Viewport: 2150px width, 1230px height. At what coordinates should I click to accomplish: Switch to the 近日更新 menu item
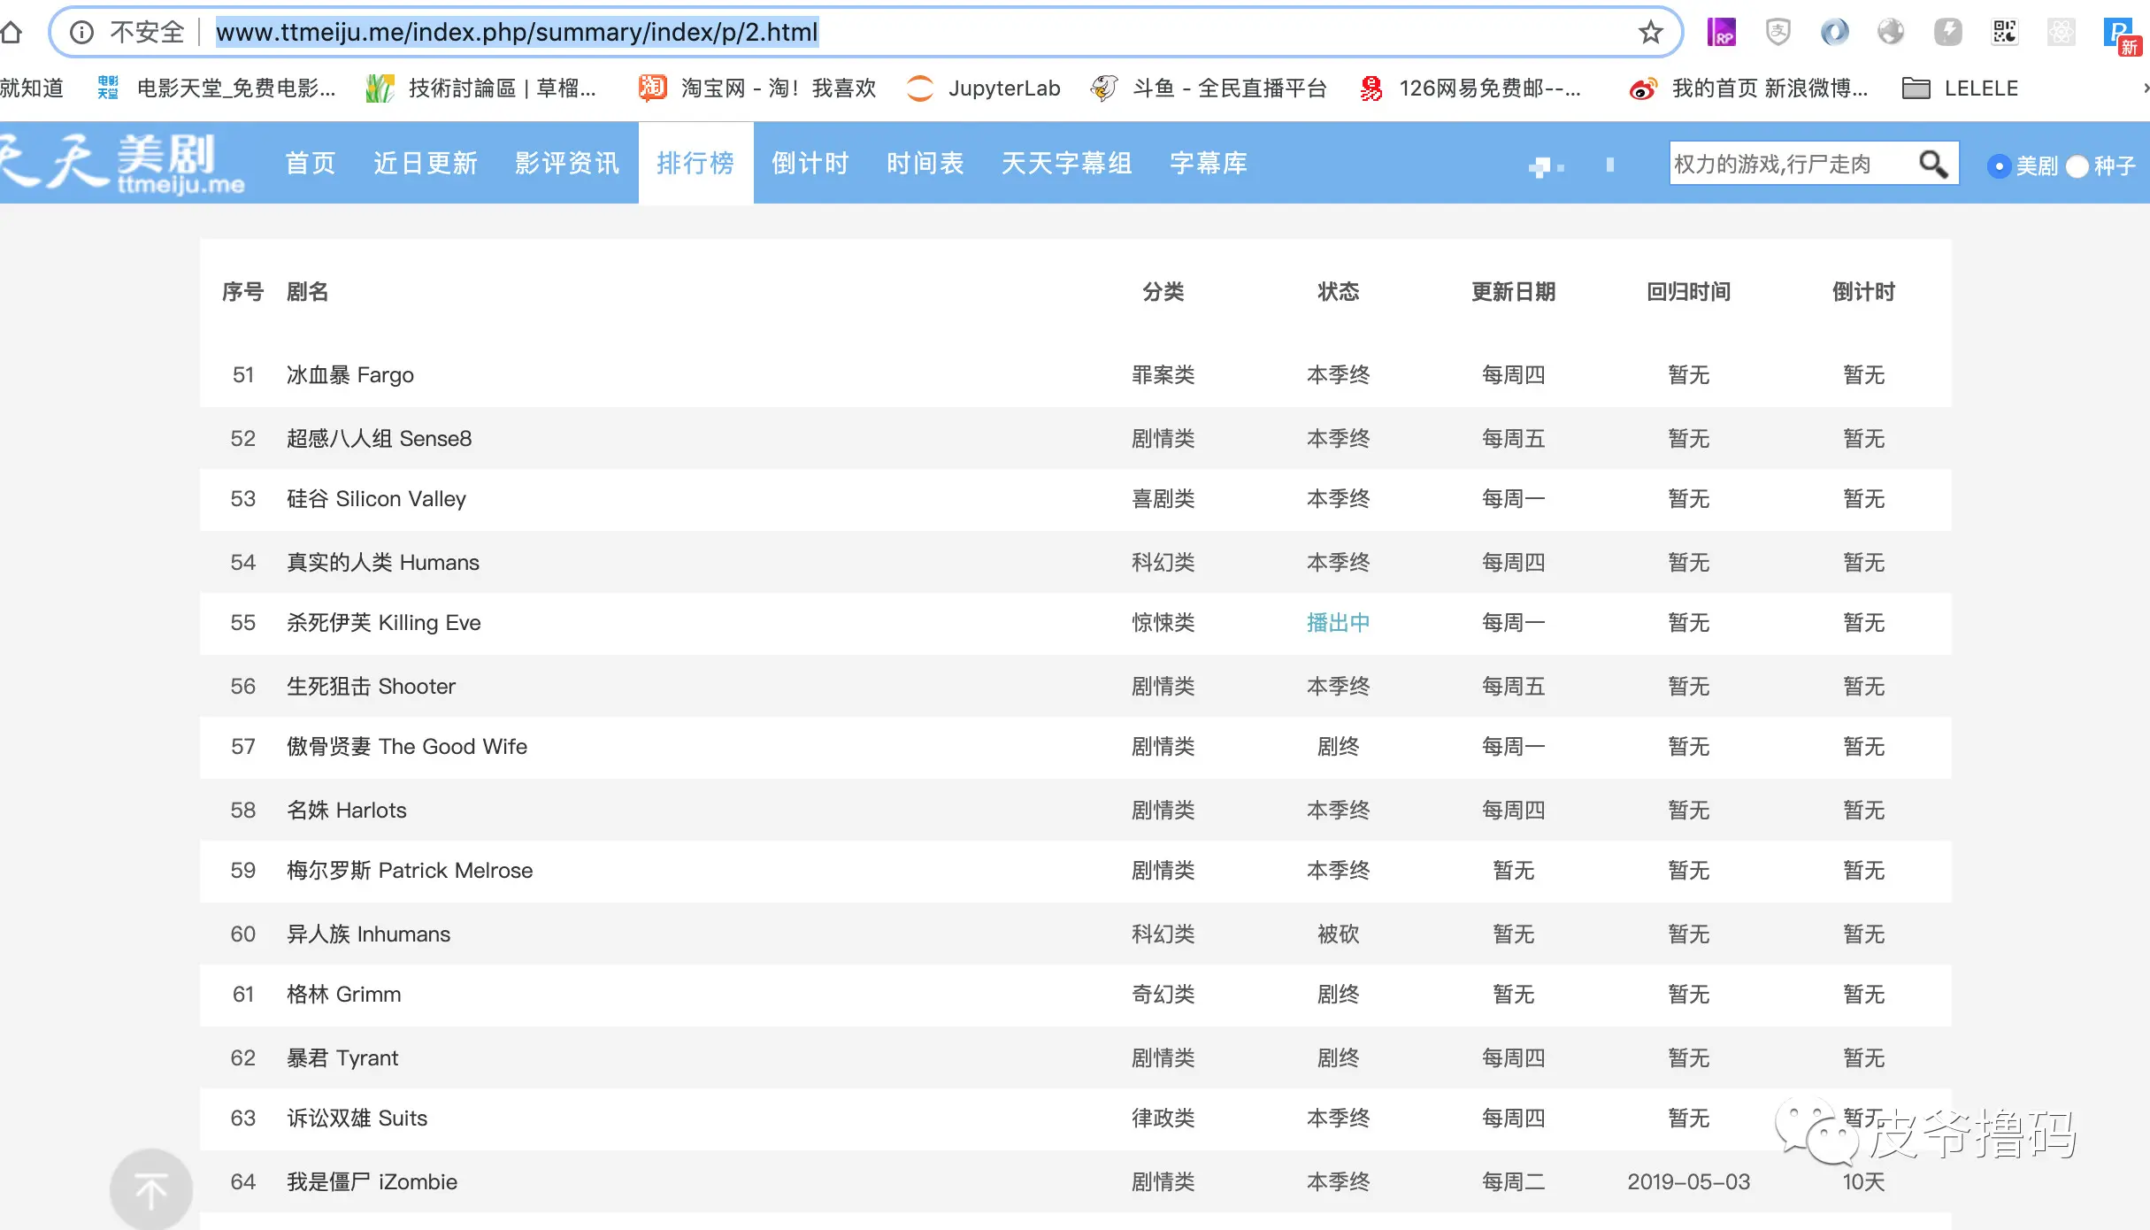(425, 163)
